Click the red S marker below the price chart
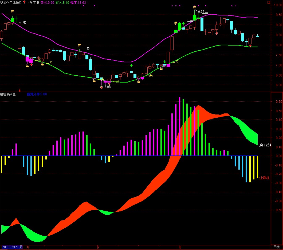Screen dimensions: 283x250 tap(20, 91)
